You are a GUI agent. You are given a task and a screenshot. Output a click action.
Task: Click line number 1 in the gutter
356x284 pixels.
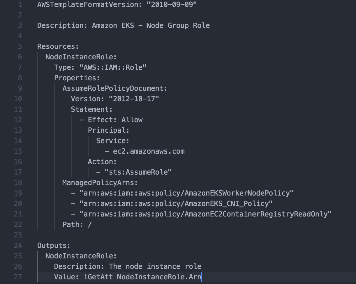click(x=20, y=5)
